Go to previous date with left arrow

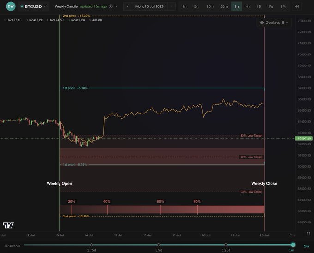click(x=127, y=6)
